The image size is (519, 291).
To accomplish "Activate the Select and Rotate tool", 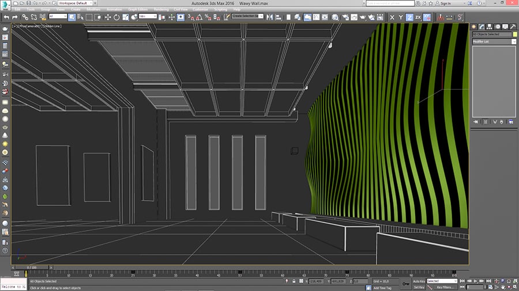I will [x=116, y=17].
